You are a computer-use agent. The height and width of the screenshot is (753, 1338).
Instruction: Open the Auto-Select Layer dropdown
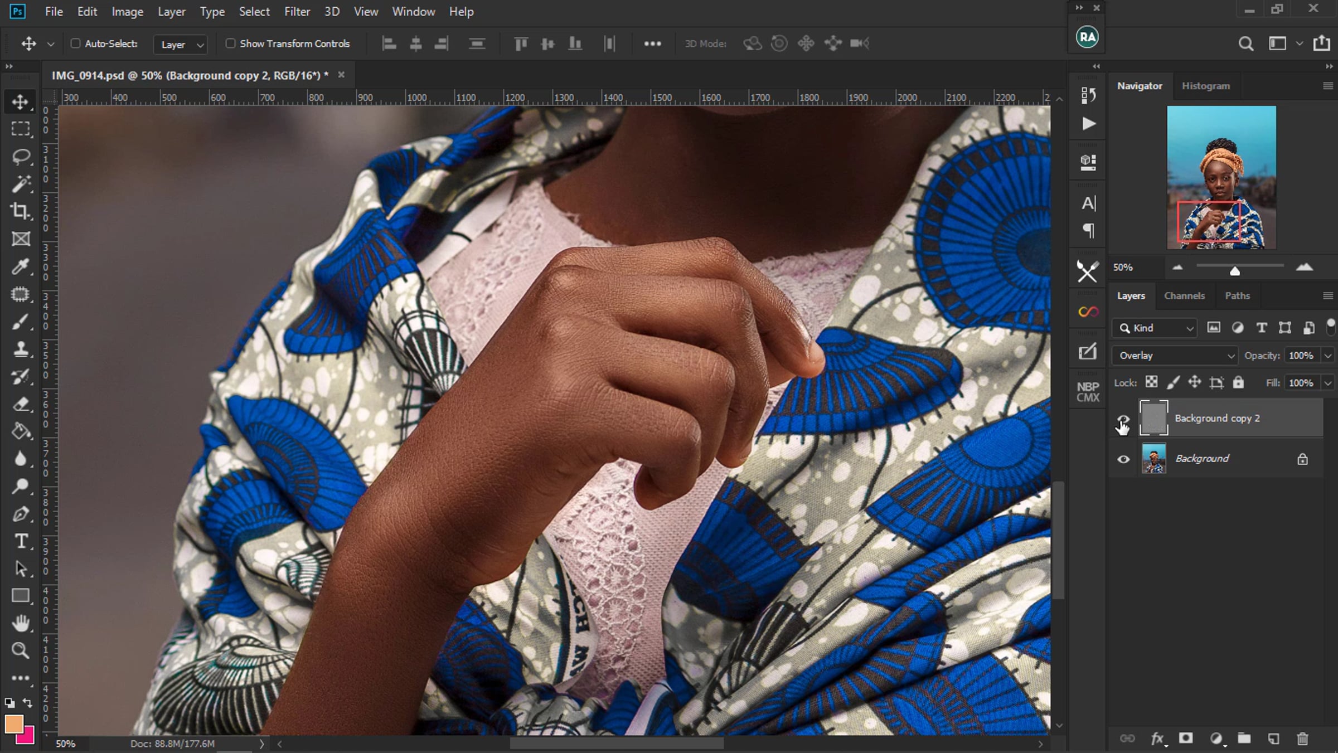181,45
